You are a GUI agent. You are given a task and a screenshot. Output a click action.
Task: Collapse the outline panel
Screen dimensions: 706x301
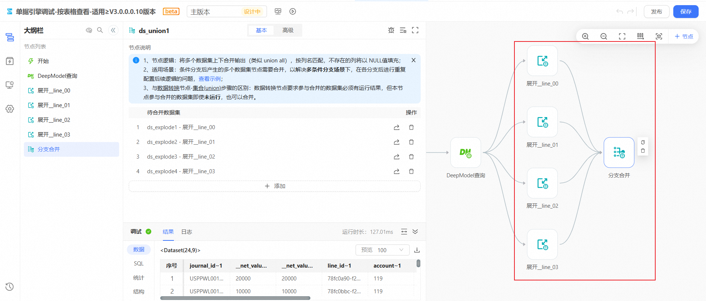pos(113,30)
